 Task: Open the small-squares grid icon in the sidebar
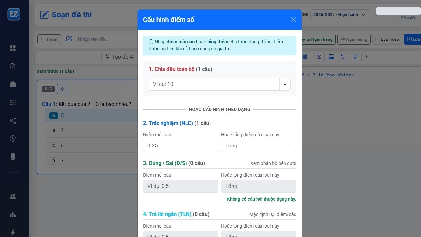pos(13,102)
